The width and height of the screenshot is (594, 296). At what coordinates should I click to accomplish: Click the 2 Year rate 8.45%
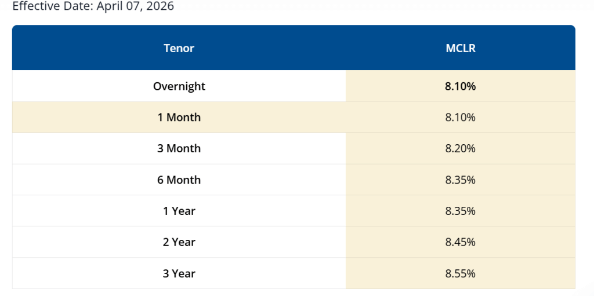460,242
